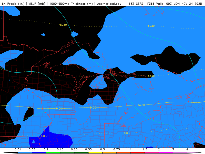Click the 0.05 legend value
This screenshot has height=154, width=205.
coord(32,149)
